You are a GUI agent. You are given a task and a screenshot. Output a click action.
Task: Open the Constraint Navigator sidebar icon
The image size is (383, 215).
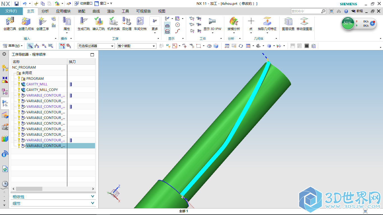tap(5, 80)
